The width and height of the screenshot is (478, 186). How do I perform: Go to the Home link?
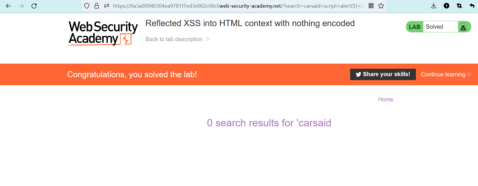(386, 99)
